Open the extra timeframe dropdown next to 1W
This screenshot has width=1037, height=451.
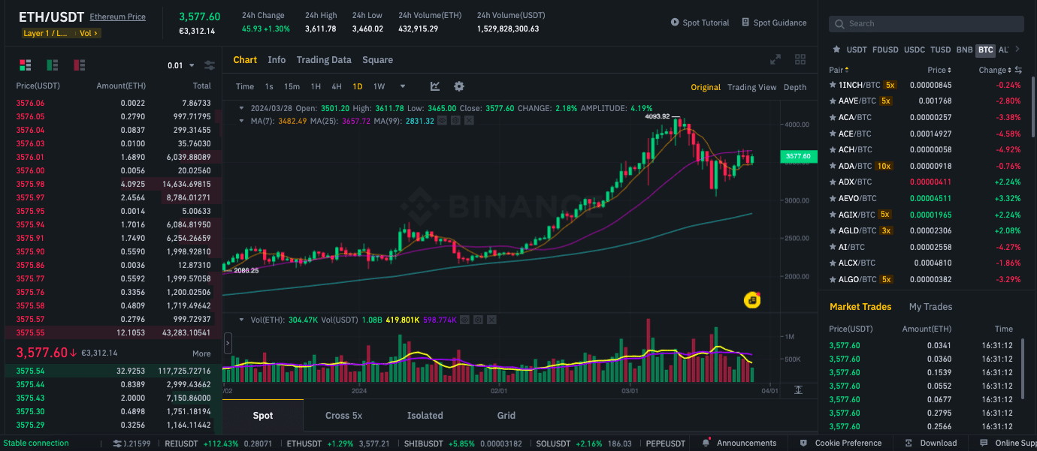403,86
